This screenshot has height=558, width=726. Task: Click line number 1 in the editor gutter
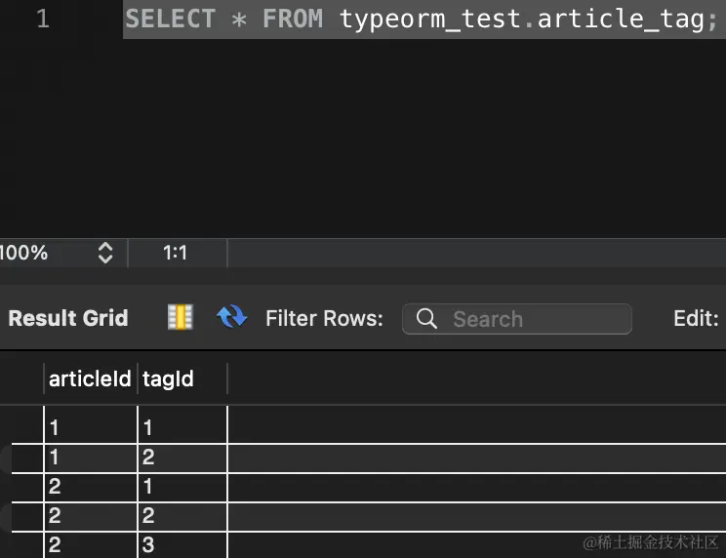[x=42, y=19]
